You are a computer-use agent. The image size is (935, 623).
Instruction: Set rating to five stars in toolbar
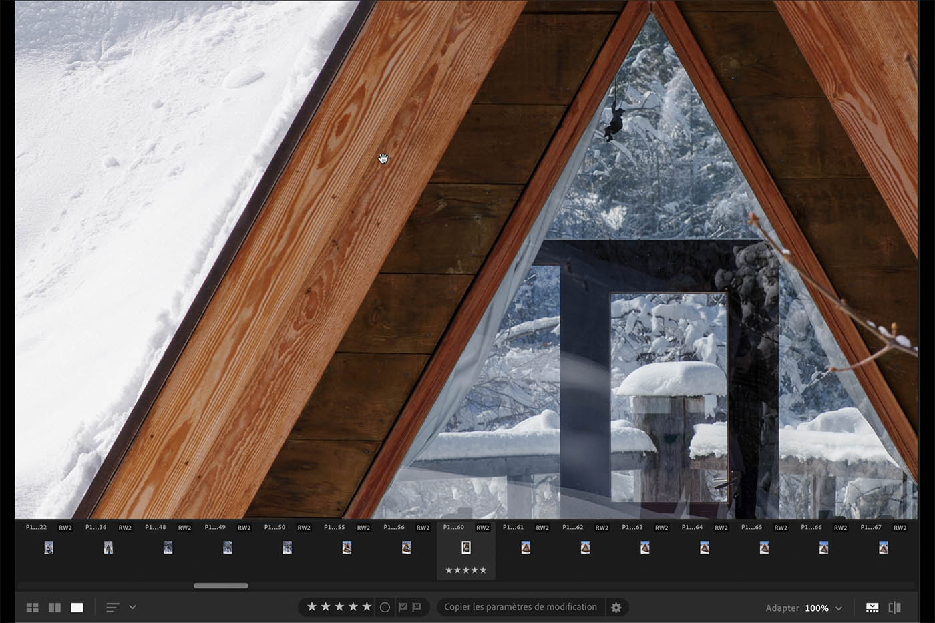coord(367,607)
